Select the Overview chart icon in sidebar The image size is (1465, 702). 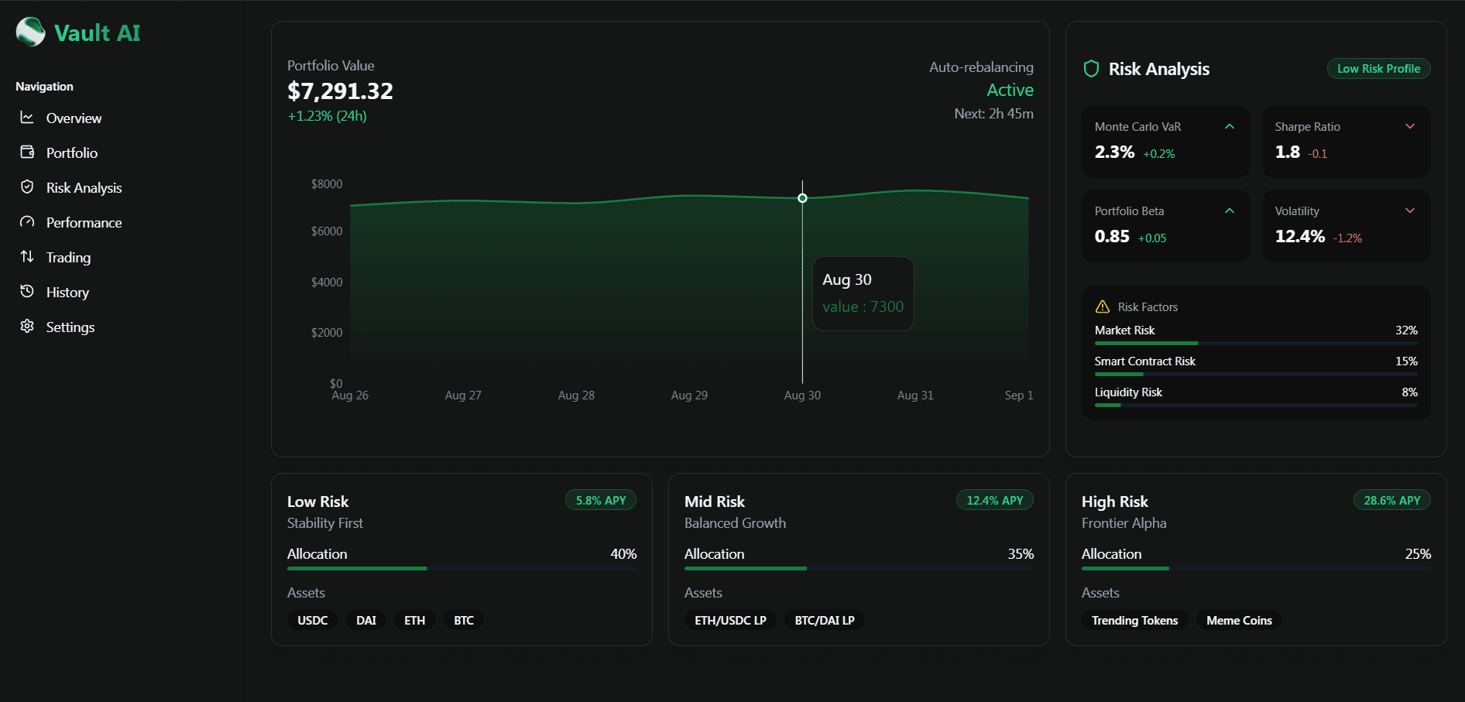click(x=26, y=118)
